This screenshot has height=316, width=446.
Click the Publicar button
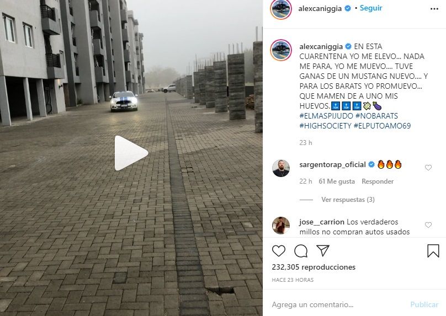[424, 304]
